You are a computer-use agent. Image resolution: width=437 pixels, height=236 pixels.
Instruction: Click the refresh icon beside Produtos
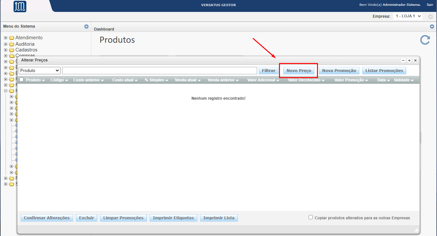pos(425,40)
